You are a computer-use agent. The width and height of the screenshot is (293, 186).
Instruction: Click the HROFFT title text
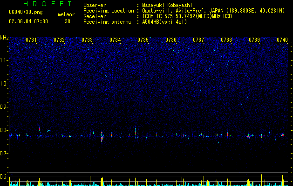point(48,4)
